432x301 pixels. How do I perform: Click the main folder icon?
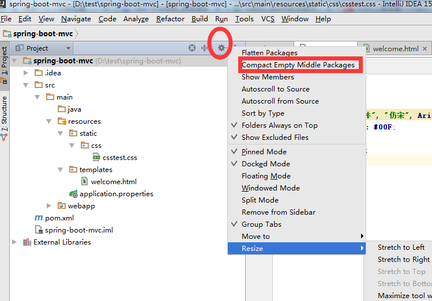pyautogui.click(x=50, y=97)
